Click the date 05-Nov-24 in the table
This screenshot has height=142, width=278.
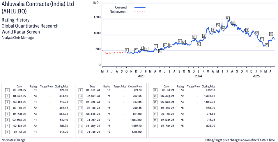point(167,102)
